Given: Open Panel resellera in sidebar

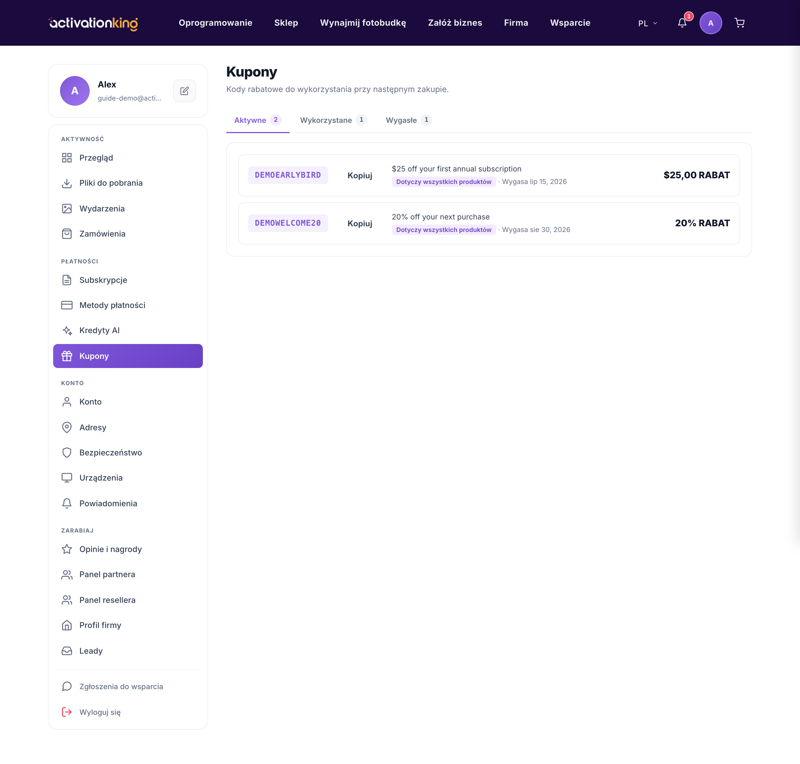Looking at the screenshot, I should tap(128, 600).
